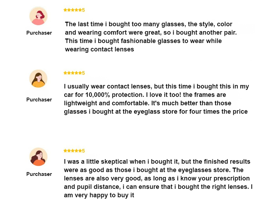Click the line 'am very happy to buy it'
Viewport: 262px width, 206px height.
coord(99,196)
